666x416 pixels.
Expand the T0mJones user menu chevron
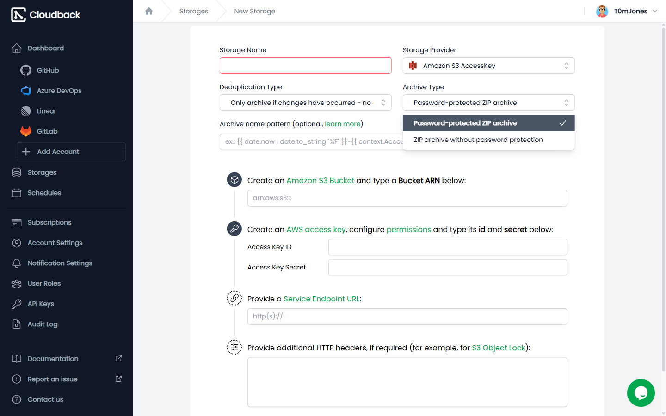pyautogui.click(x=655, y=11)
